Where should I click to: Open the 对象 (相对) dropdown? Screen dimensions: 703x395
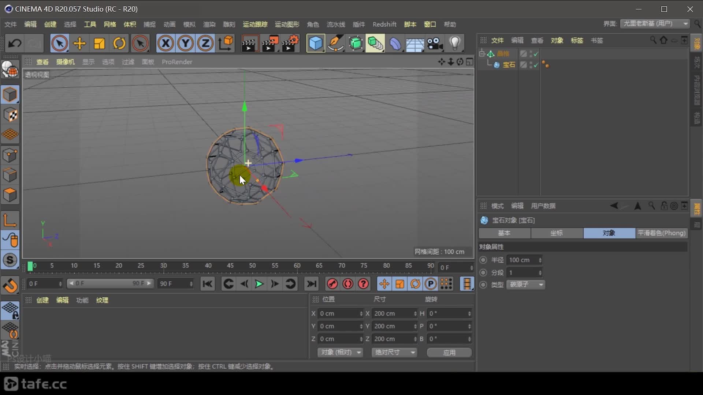tap(341, 352)
